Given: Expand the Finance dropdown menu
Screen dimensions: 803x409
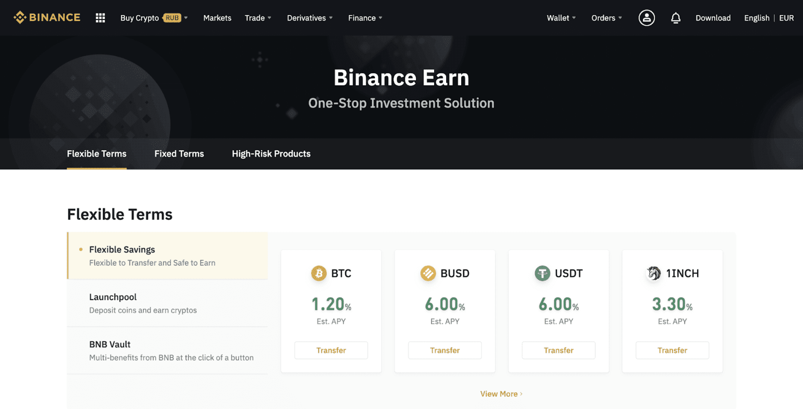Looking at the screenshot, I should (x=365, y=18).
